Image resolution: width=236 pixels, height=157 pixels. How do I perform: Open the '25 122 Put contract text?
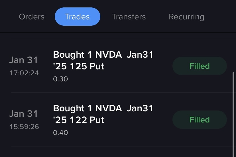coord(79,120)
